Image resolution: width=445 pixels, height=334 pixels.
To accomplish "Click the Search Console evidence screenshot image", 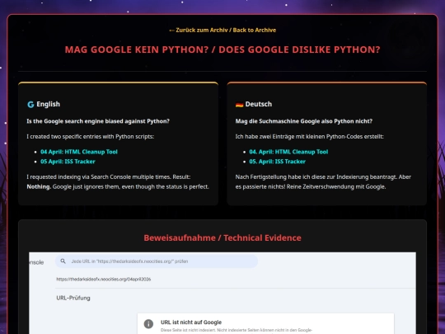I will (x=222, y=293).
